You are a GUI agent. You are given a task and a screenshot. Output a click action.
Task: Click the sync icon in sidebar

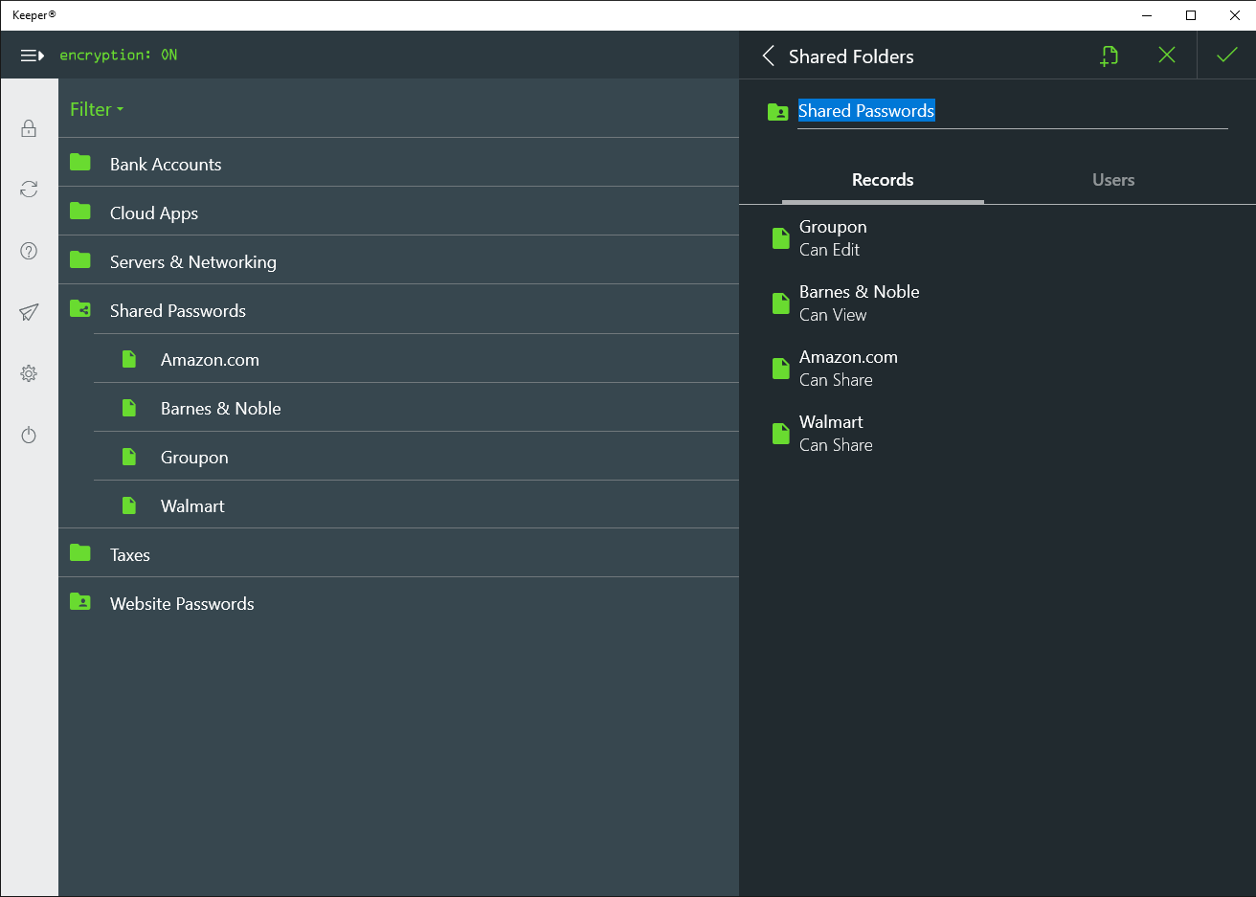(29, 190)
